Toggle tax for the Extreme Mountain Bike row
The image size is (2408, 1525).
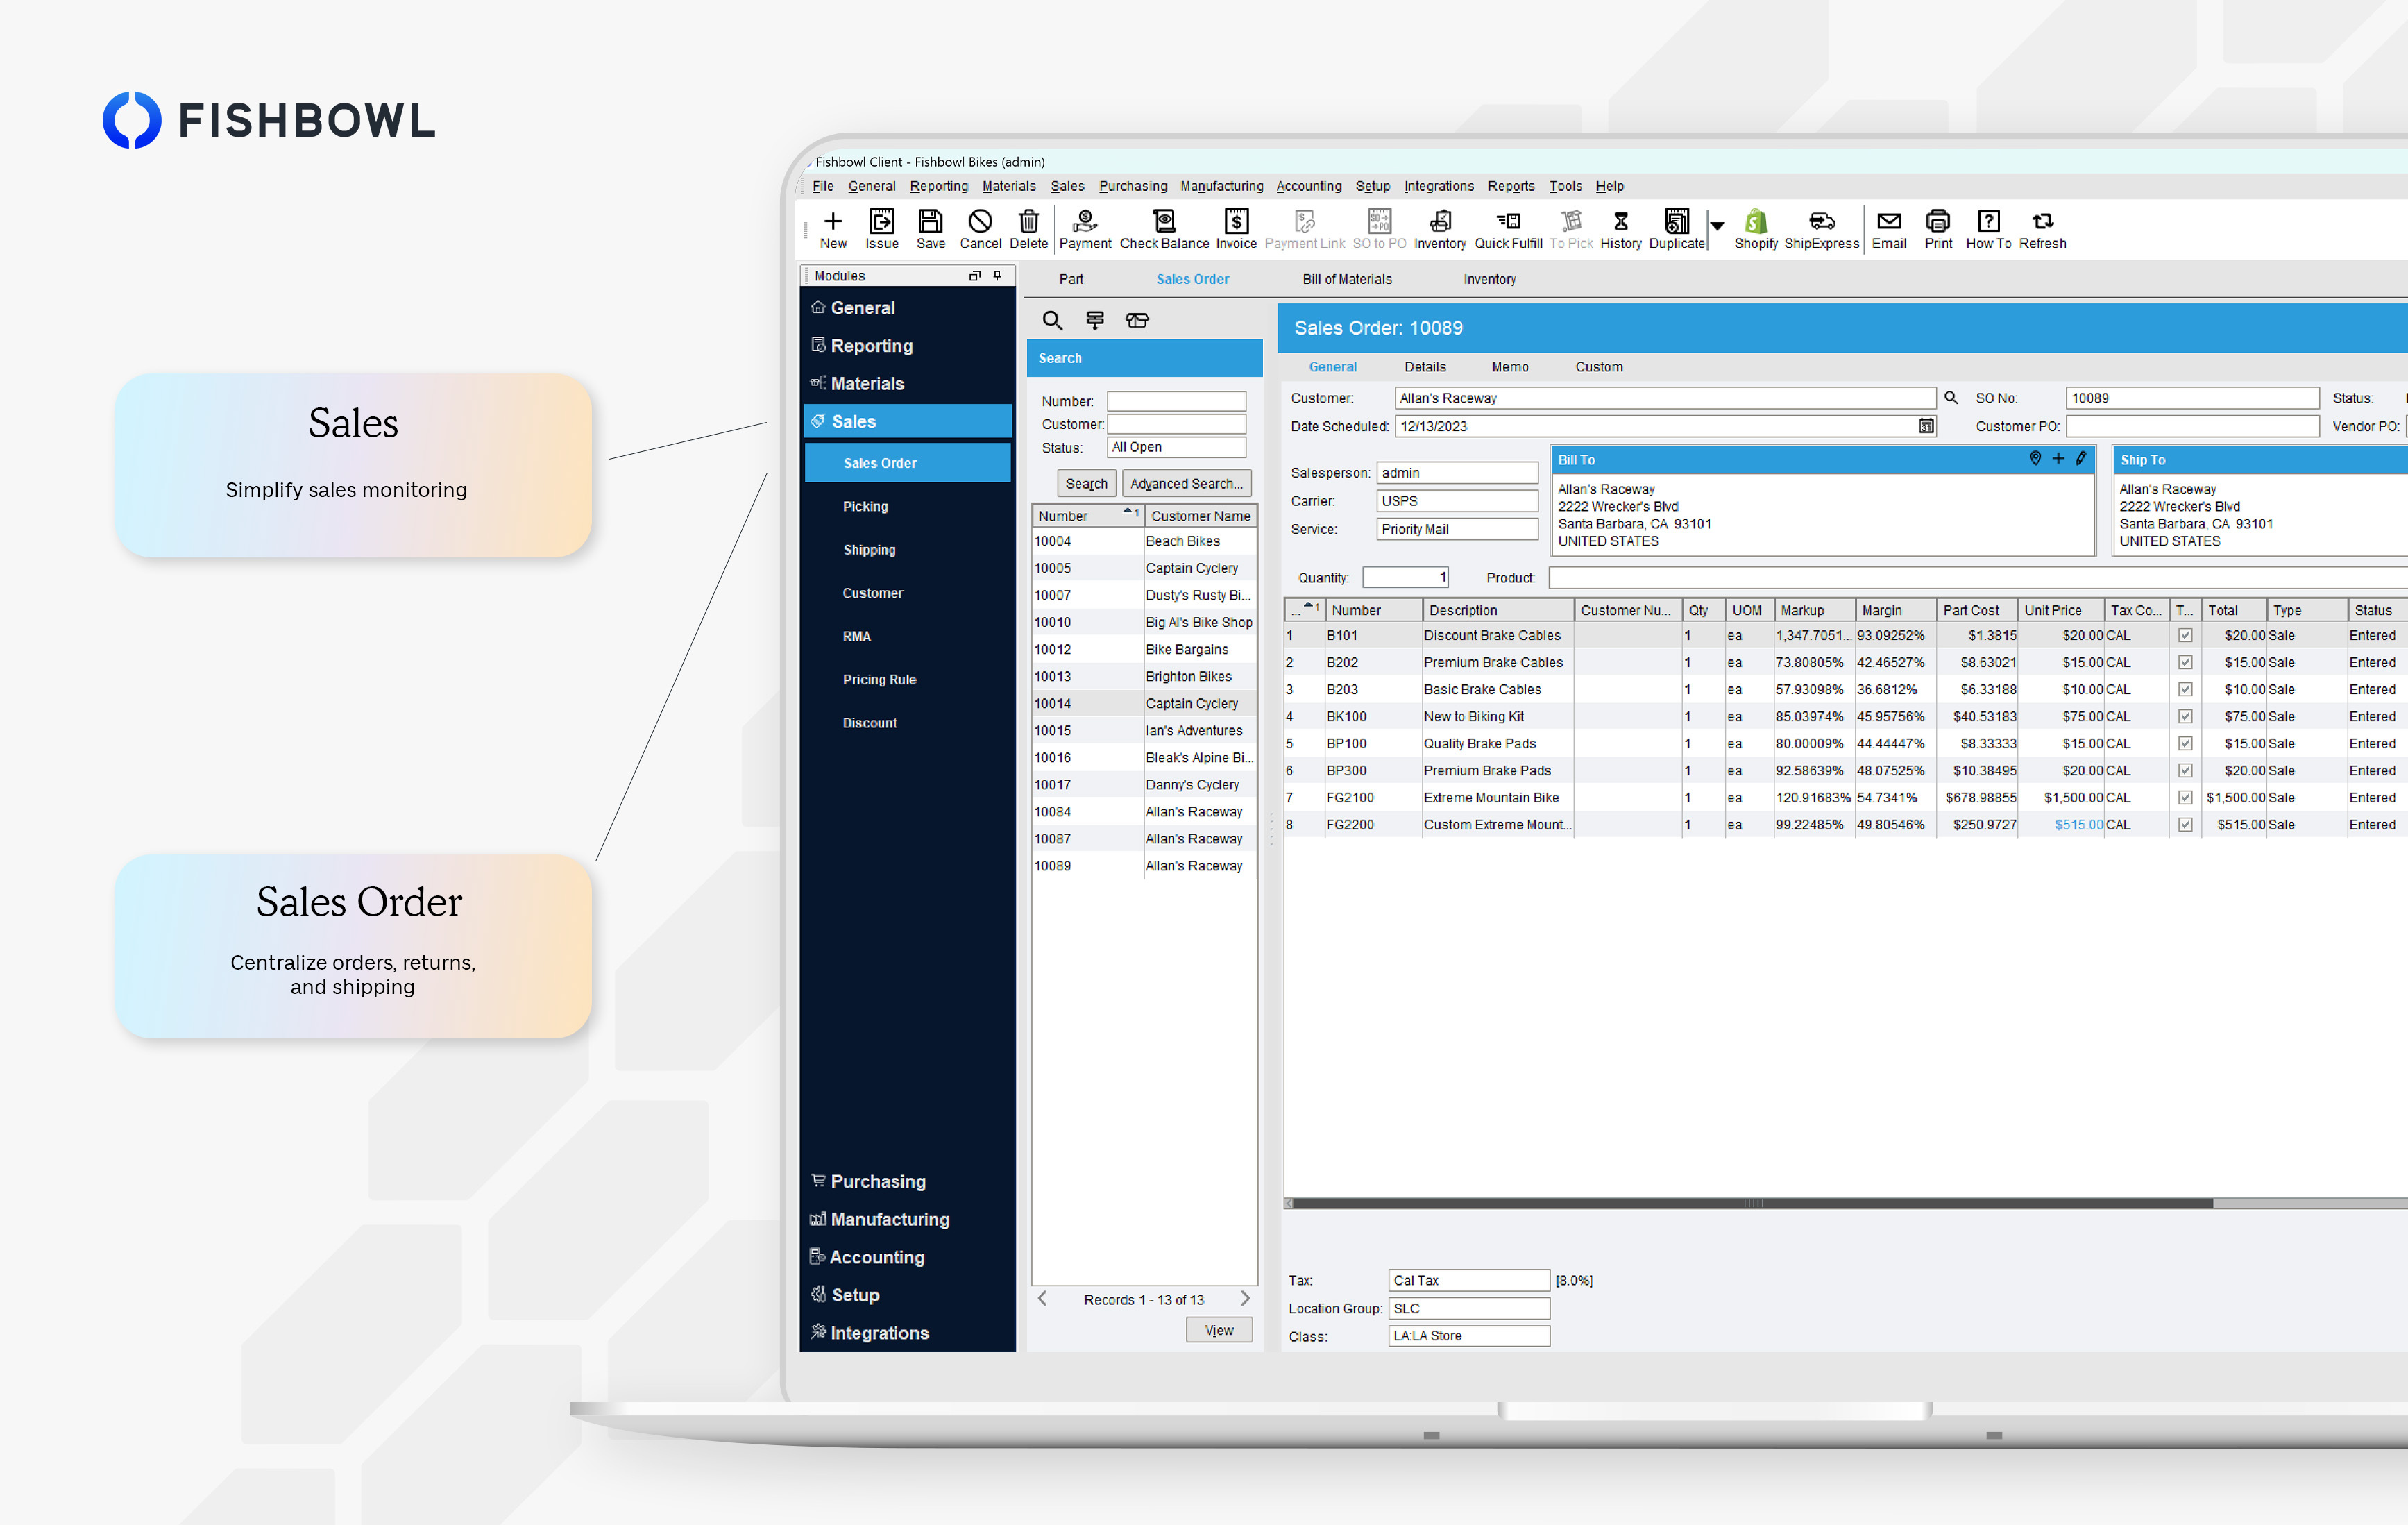(x=2185, y=797)
